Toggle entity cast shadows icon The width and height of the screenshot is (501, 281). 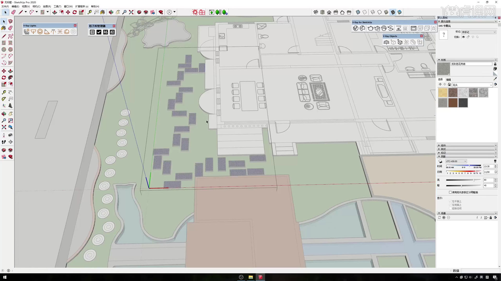pos(478,37)
